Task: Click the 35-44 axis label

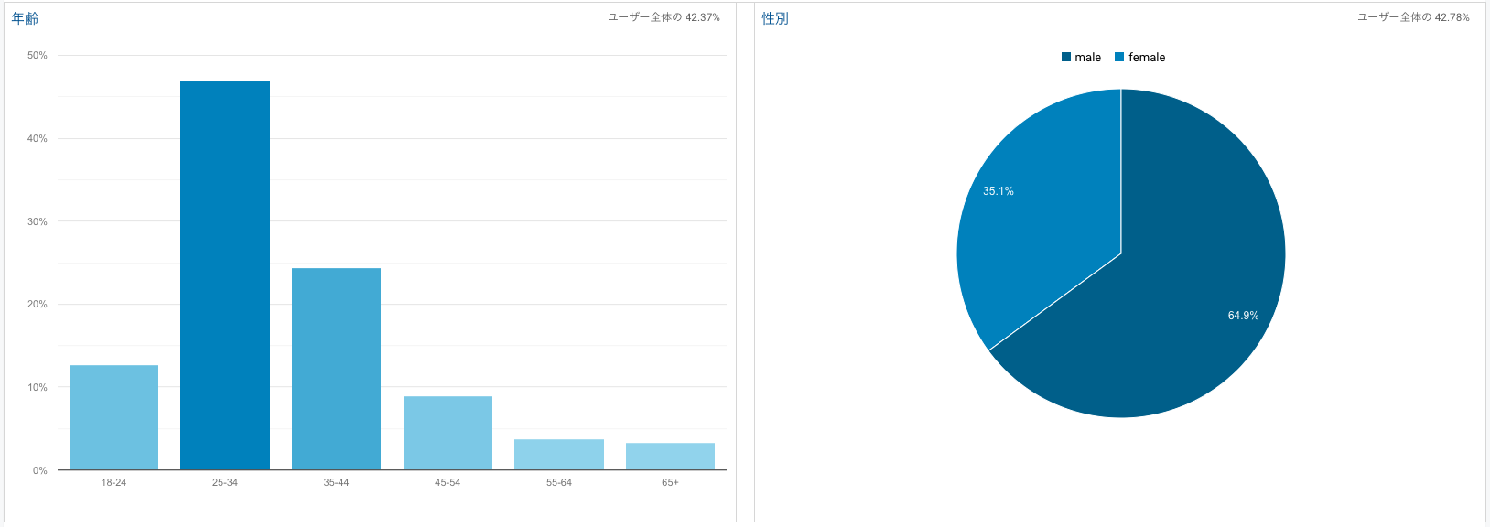Action: click(336, 482)
